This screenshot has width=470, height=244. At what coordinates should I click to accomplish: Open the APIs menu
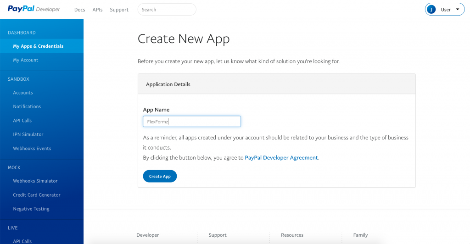[97, 10]
